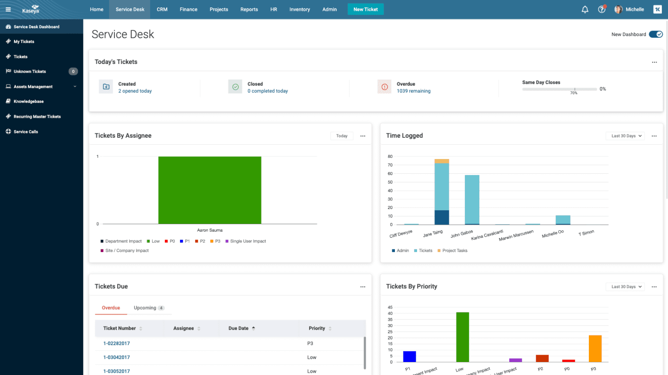
Task: Open Last 30 Days dropdown in Tickets By Priority
Action: coord(625,286)
